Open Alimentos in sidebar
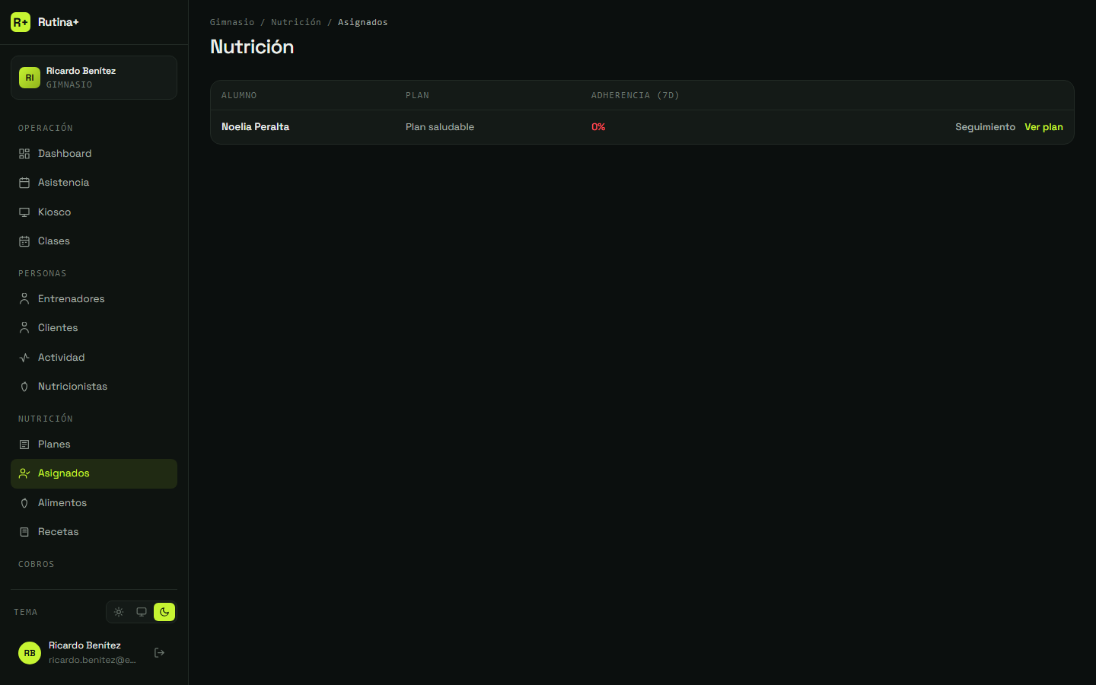 click(x=94, y=503)
